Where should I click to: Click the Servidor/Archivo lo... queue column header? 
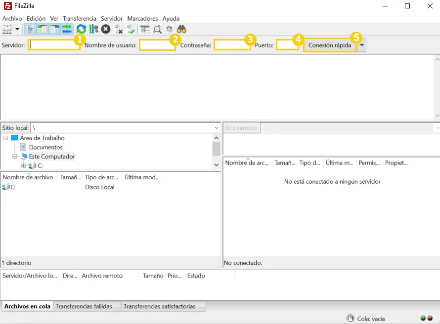pos(30,276)
